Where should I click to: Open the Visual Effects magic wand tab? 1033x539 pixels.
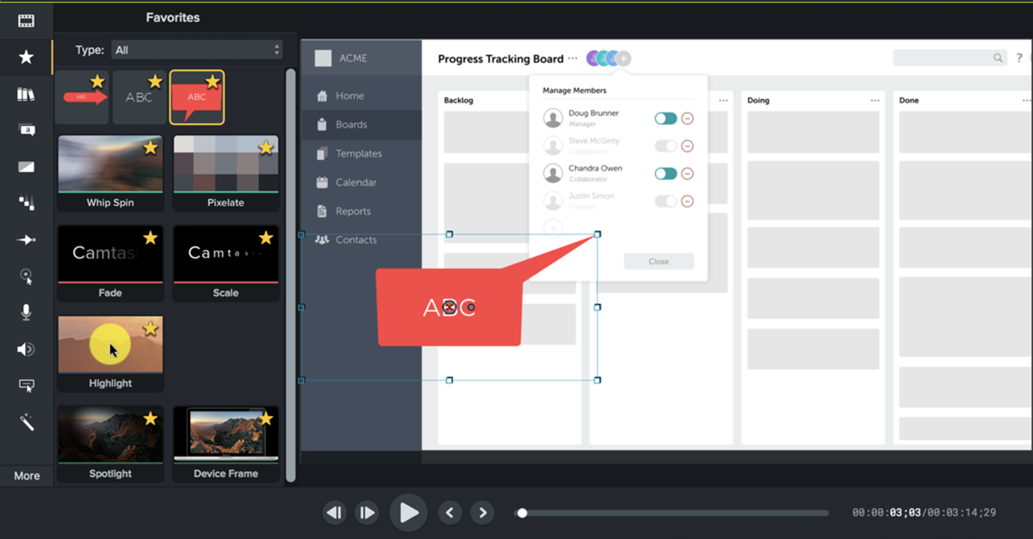click(27, 423)
